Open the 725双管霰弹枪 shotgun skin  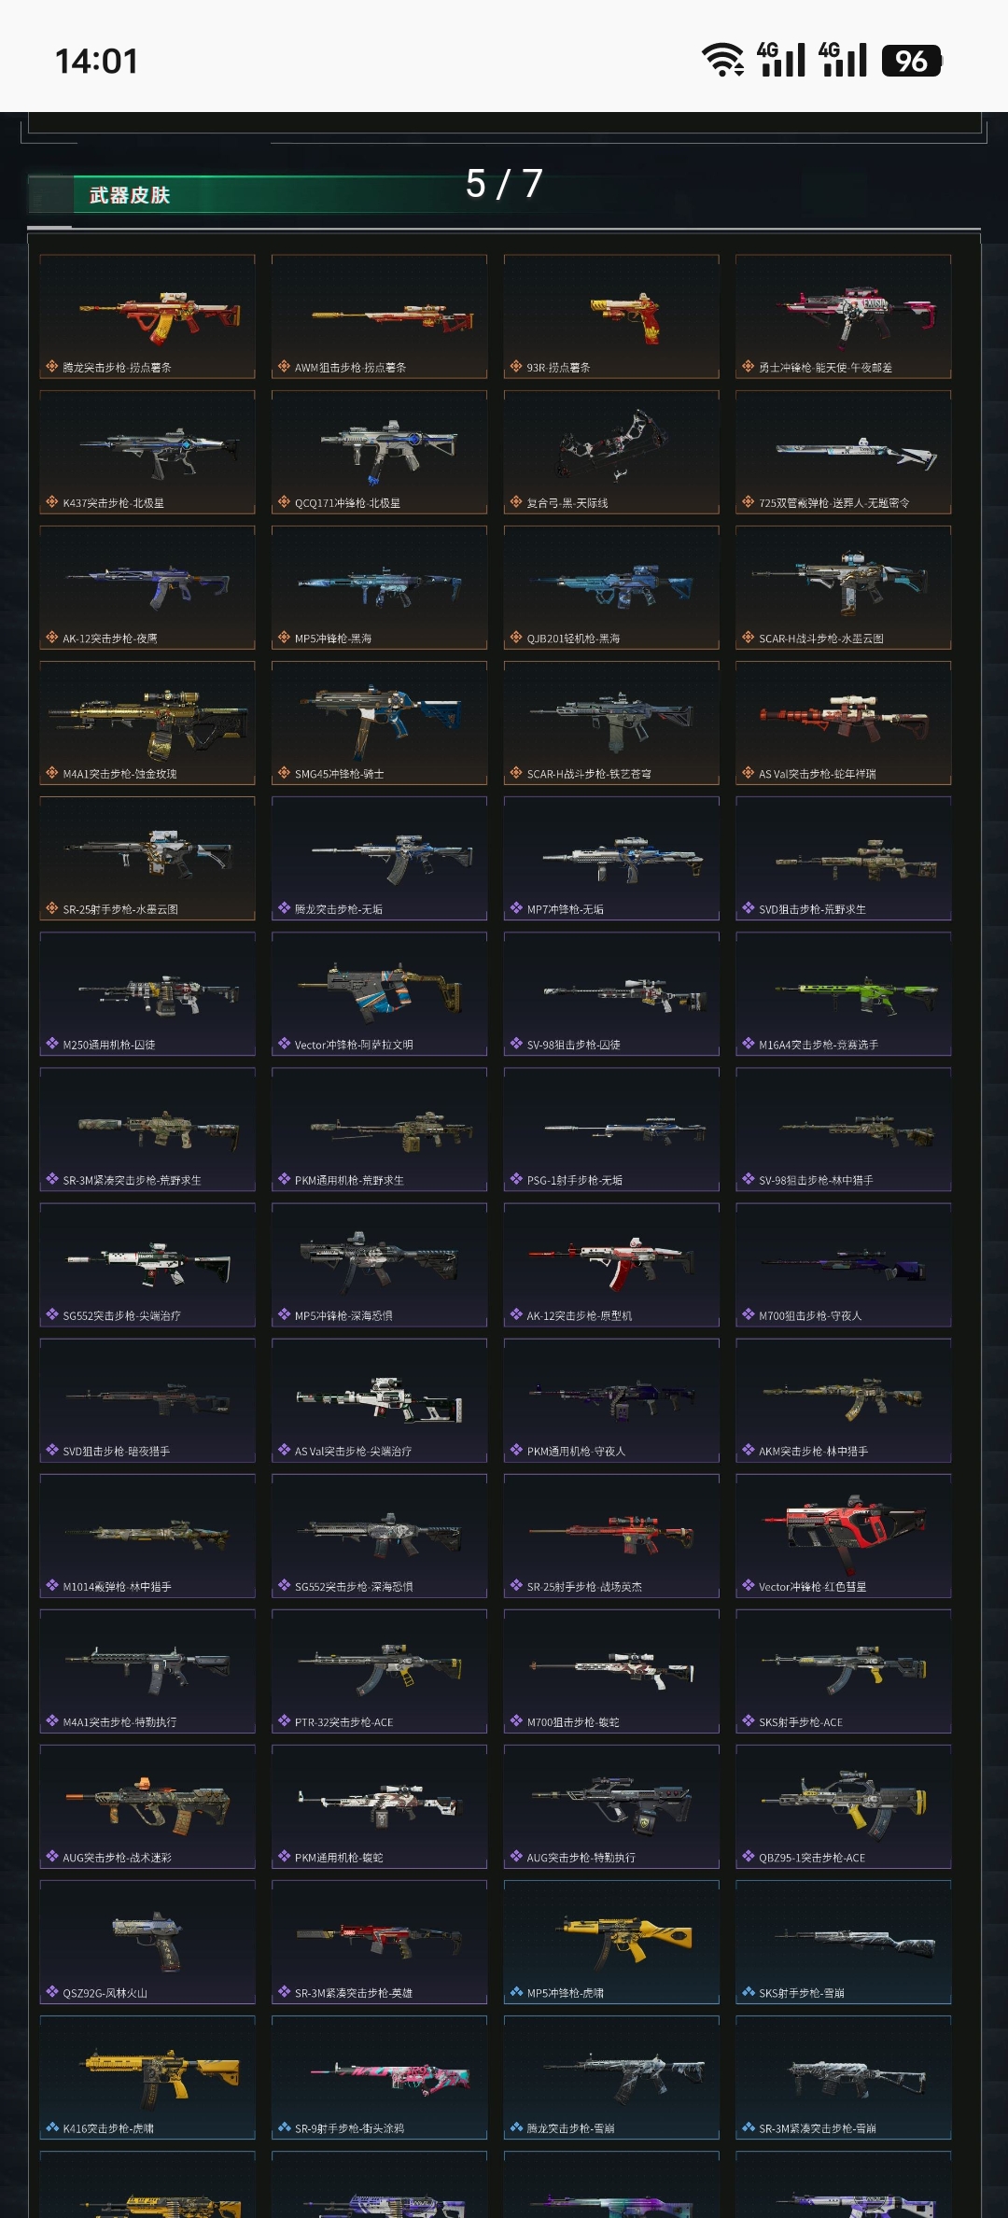pos(844,452)
